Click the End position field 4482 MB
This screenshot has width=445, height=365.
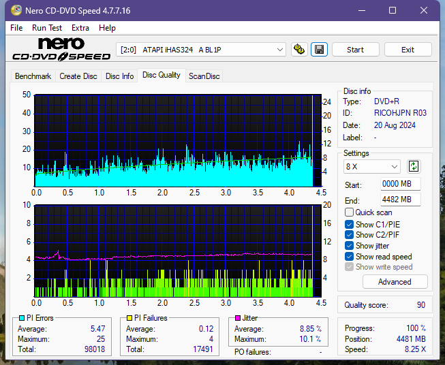pyautogui.click(x=400, y=200)
